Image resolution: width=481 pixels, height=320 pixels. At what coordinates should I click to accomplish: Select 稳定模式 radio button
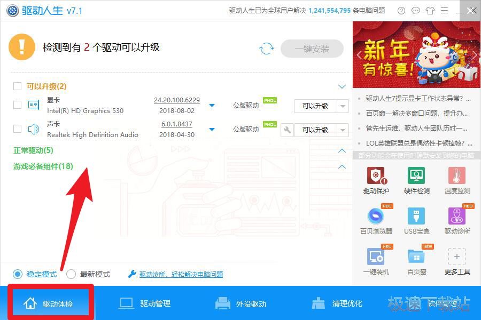tap(18, 274)
